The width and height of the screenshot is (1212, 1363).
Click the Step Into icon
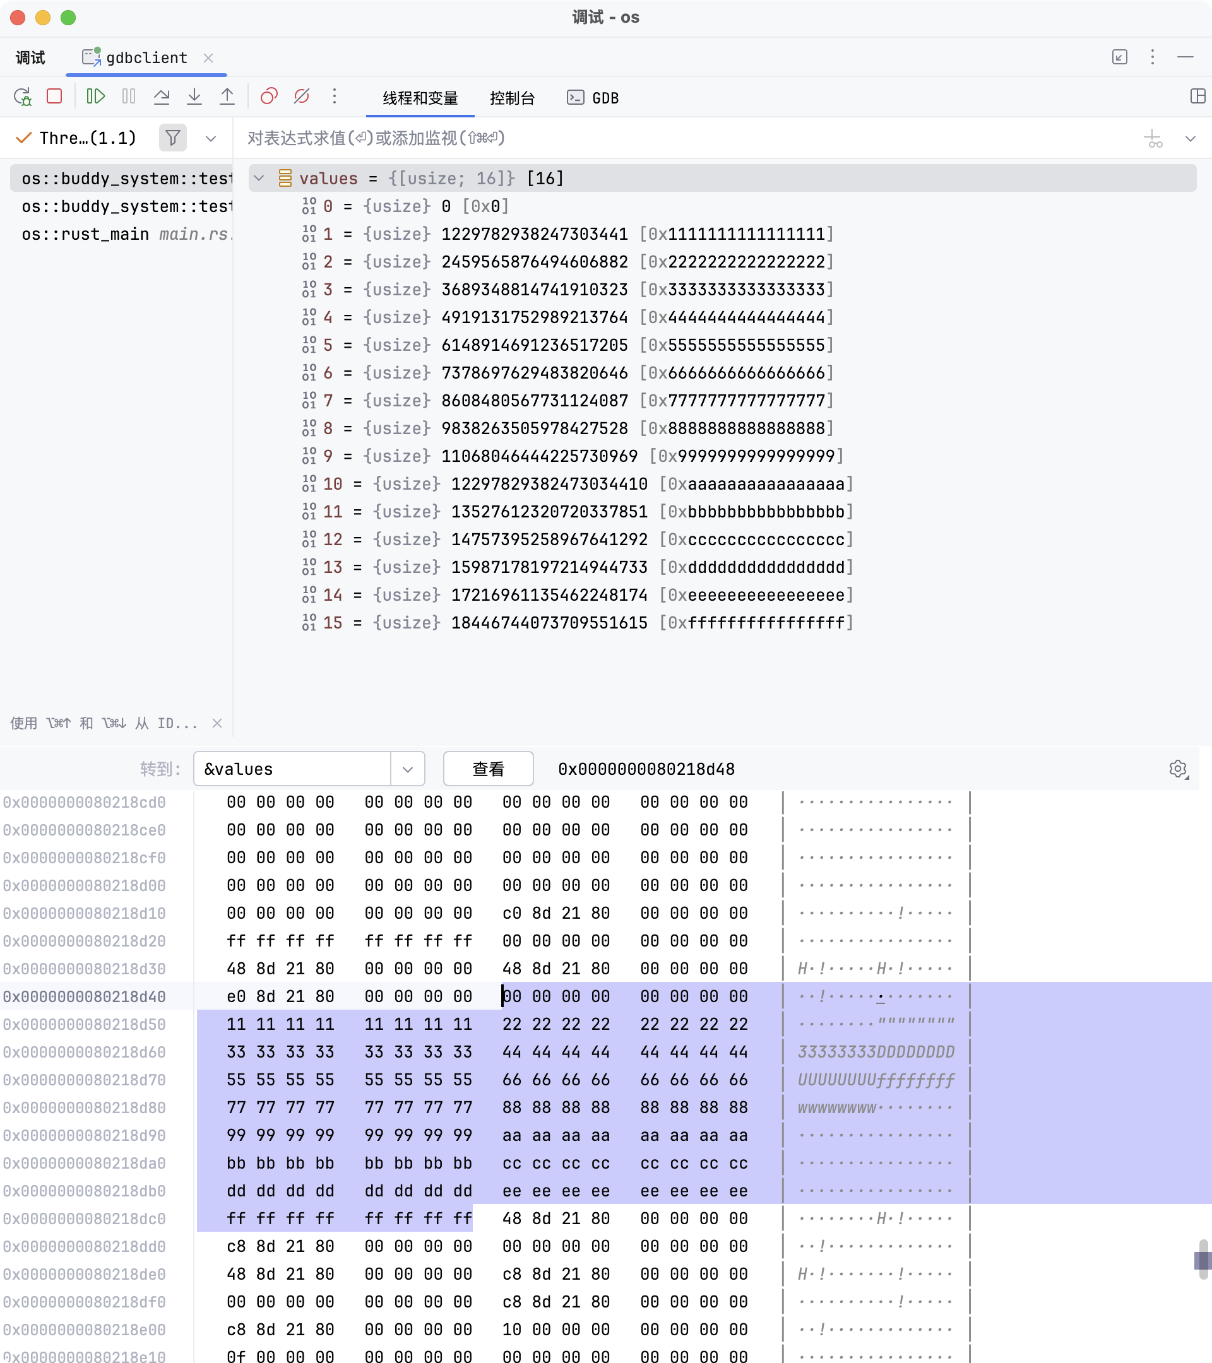click(x=194, y=97)
